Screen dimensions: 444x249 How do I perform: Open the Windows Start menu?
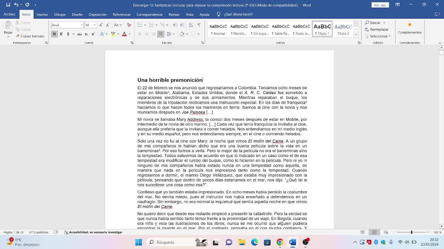click(x=138, y=242)
